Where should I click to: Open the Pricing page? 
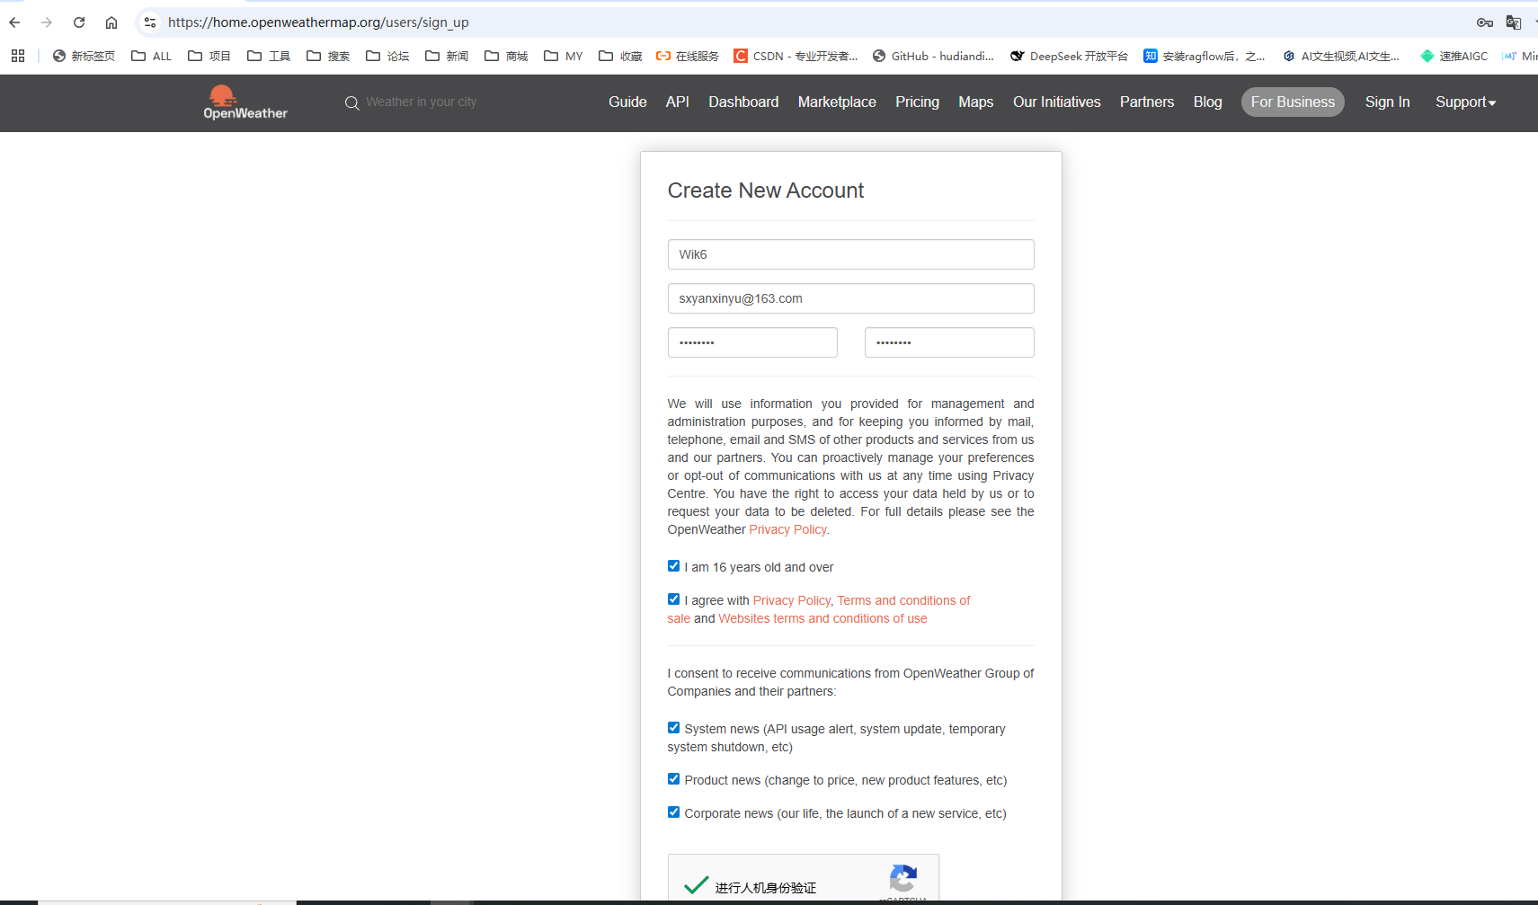click(x=917, y=102)
